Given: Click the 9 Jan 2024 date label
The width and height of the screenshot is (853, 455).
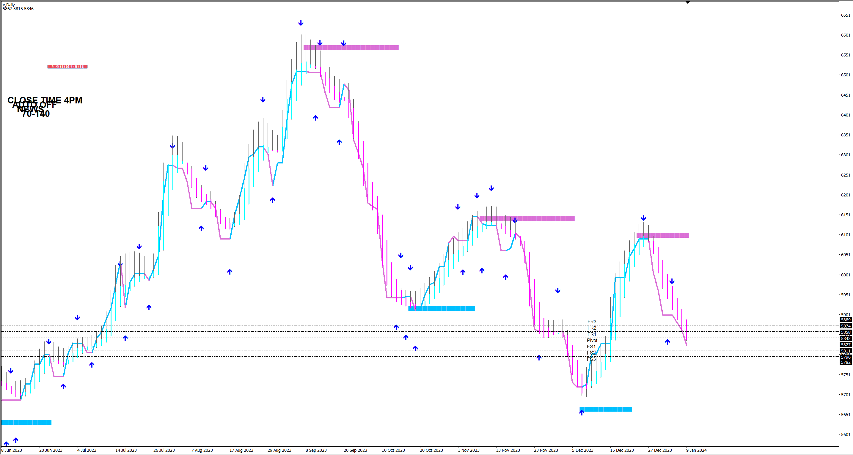Looking at the screenshot, I should [x=696, y=450].
